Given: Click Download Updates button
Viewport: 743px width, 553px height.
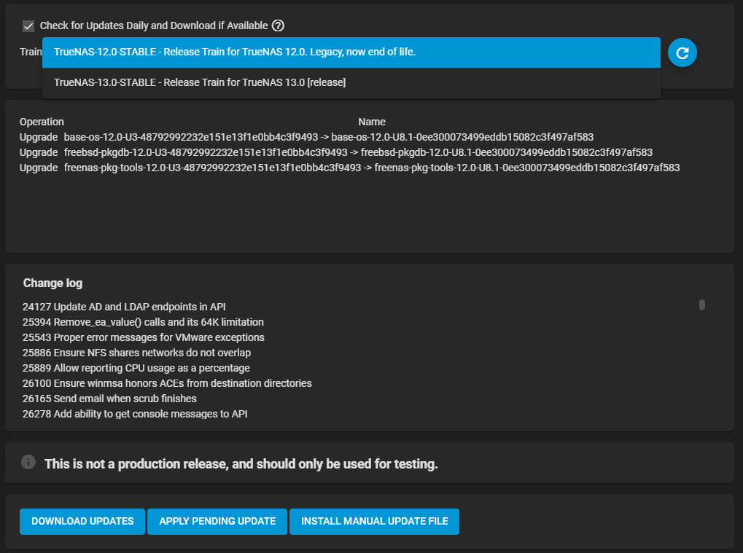Looking at the screenshot, I should [82, 521].
